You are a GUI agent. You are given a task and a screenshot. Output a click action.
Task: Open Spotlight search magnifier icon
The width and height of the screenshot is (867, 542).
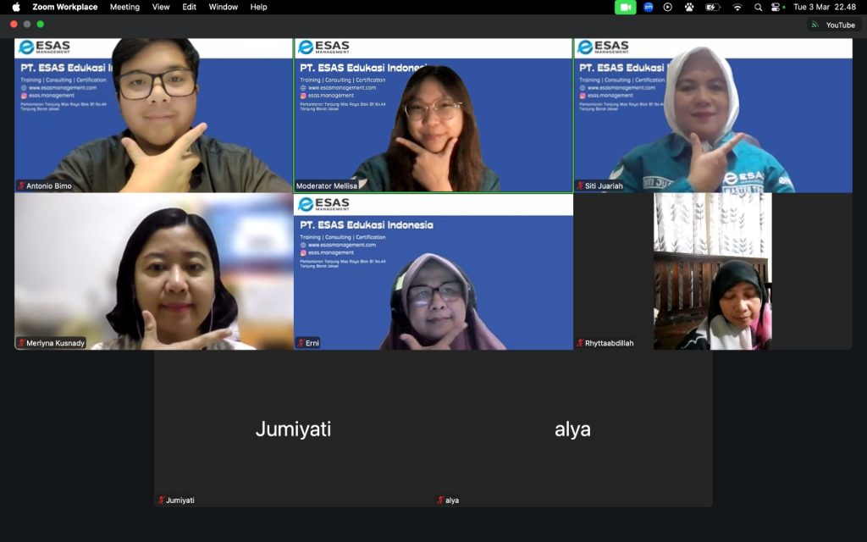pyautogui.click(x=758, y=7)
